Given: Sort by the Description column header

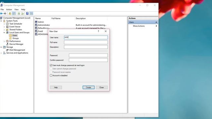Looking at the screenshot, I should pyautogui.click(x=81, y=19).
